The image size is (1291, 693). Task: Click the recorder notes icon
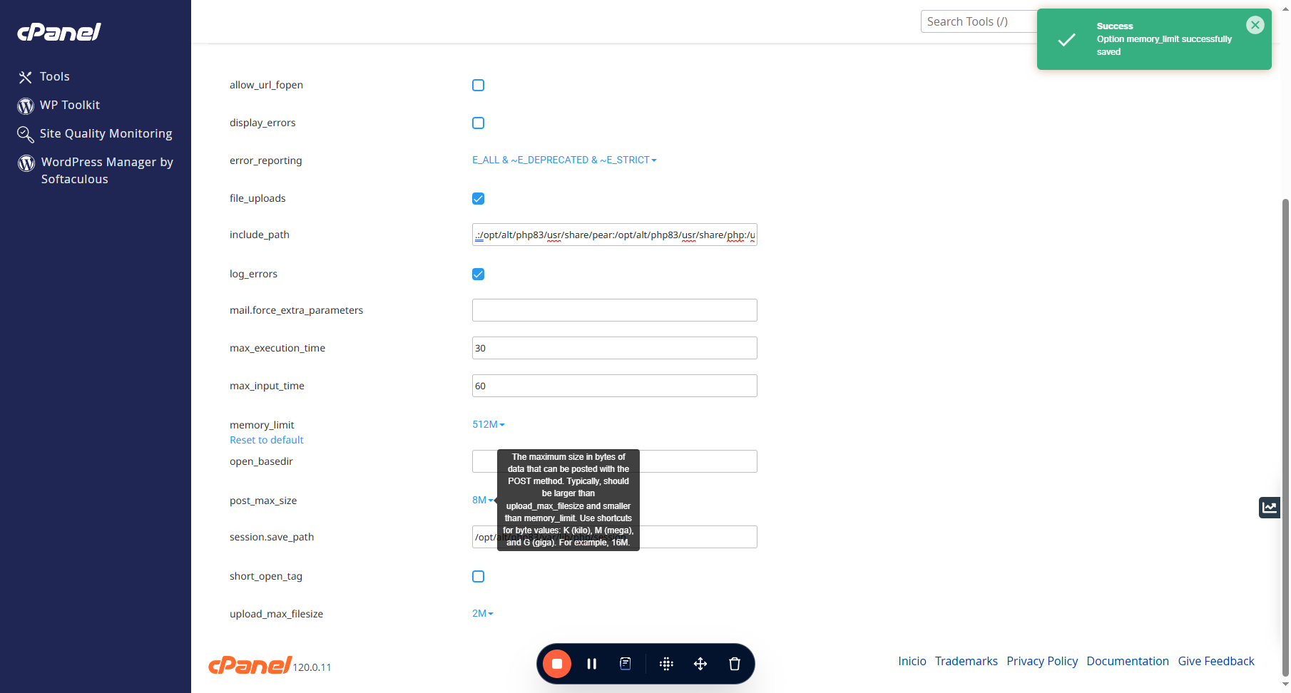pyautogui.click(x=626, y=664)
